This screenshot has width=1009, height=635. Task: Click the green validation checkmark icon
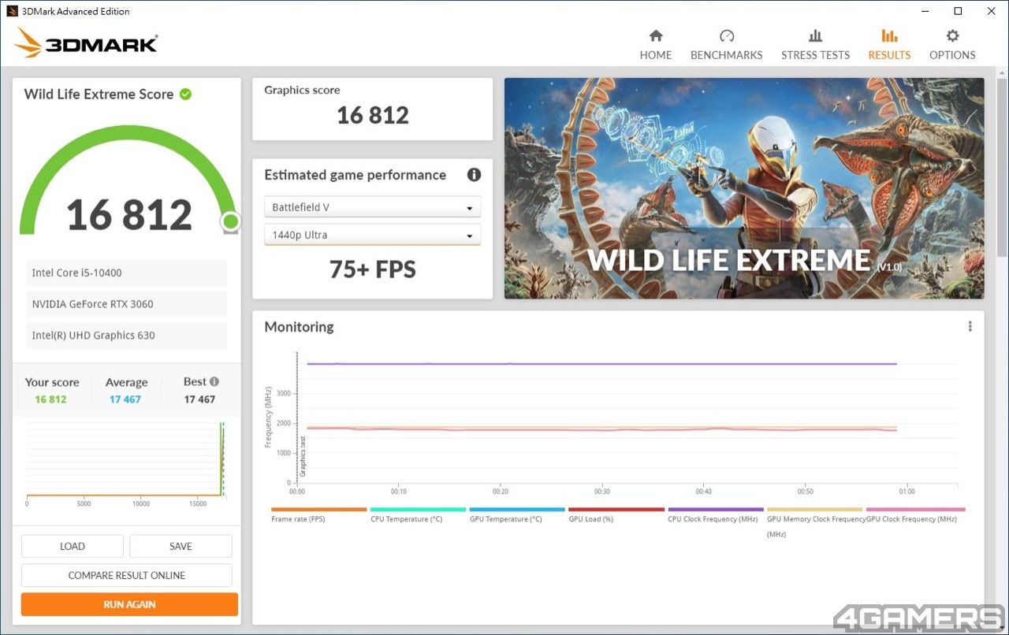pos(185,95)
